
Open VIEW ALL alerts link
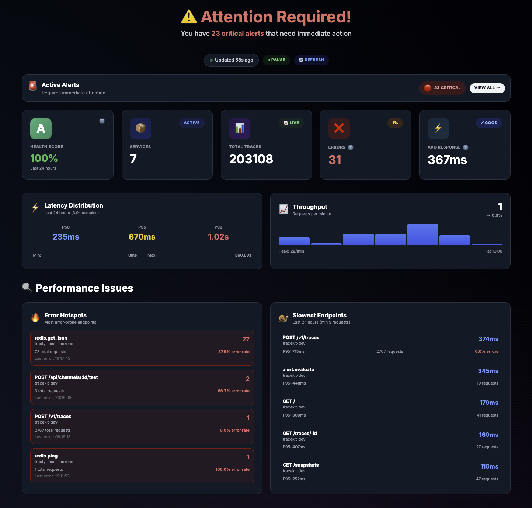(x=487, y=88)
